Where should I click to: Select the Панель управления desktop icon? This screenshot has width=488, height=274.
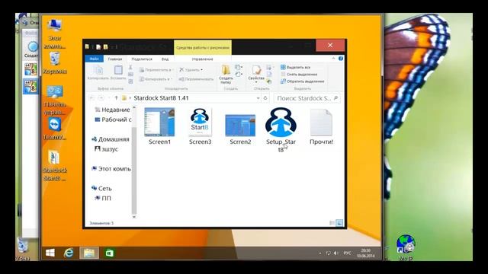coord(55,100)
